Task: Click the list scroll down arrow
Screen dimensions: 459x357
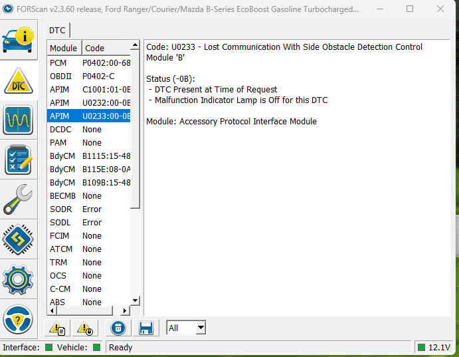Action: click(135, 300)
